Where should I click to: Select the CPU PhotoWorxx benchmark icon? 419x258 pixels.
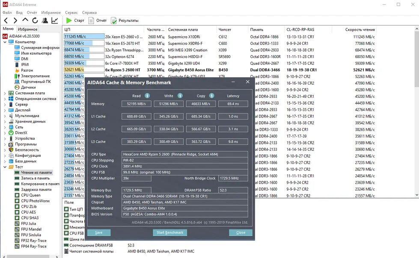tap(17, 201)
